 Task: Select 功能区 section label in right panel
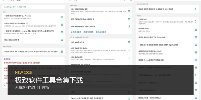(x=139, y=16)
